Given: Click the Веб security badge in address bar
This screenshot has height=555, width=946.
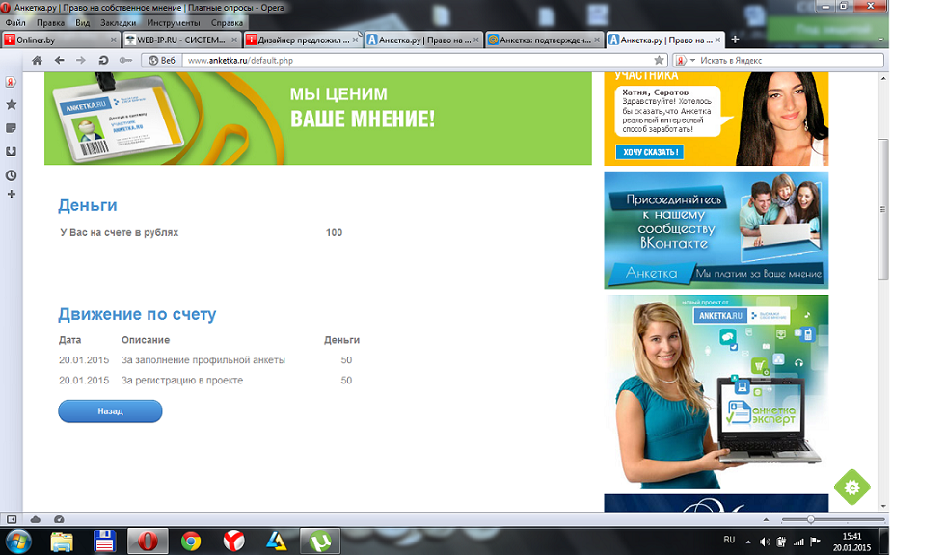Looking at the screenshot, I should pyautogui.click(x=162, y=61).
